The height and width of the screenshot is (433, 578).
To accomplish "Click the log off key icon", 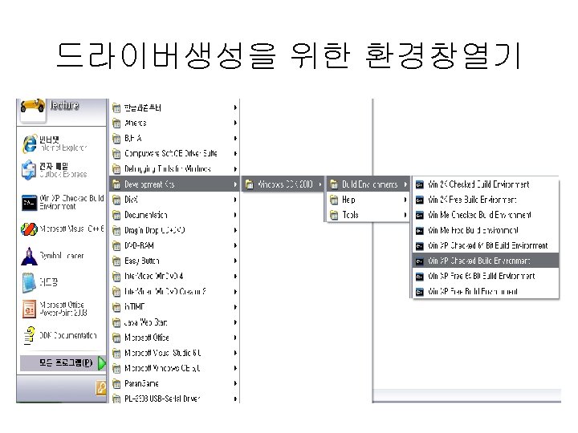I will [x=101, y=388].
